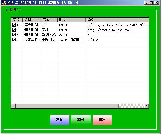This screenshot has height=134, width=162.
Task: Minimize the window
Action: 146,3
